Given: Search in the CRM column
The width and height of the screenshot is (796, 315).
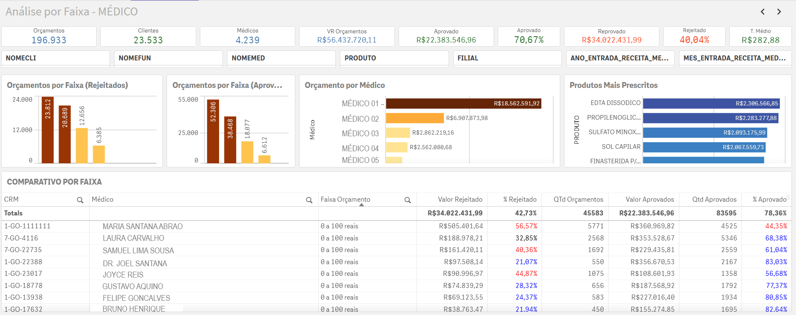Looking at the screenshot, I should (x=80, y=200).
